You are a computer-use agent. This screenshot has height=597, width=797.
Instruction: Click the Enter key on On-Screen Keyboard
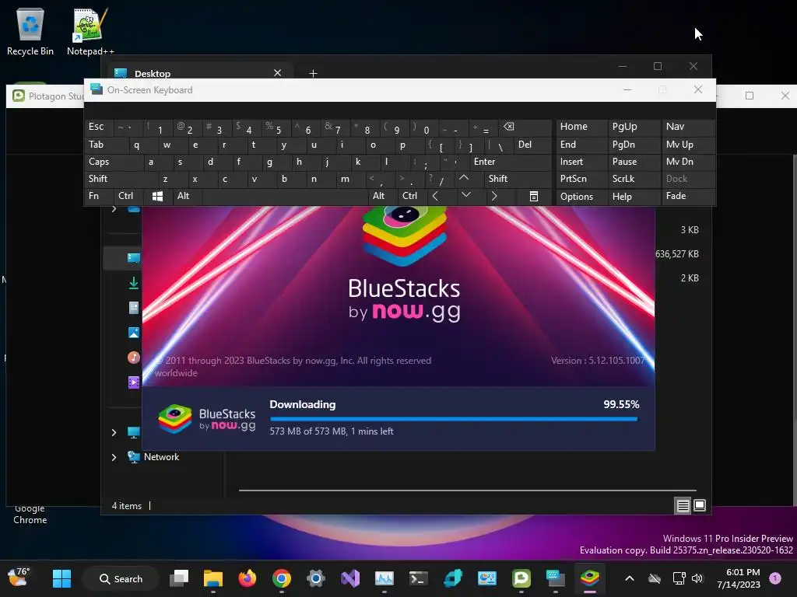[x=510, y=162]
